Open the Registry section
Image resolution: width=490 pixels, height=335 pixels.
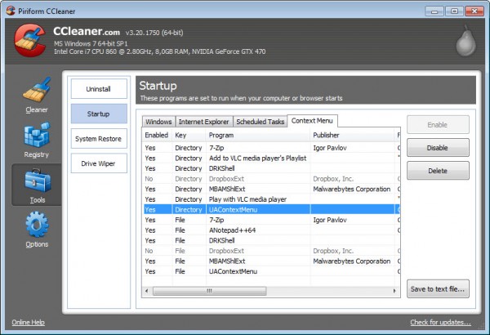[x=37, y=141]
